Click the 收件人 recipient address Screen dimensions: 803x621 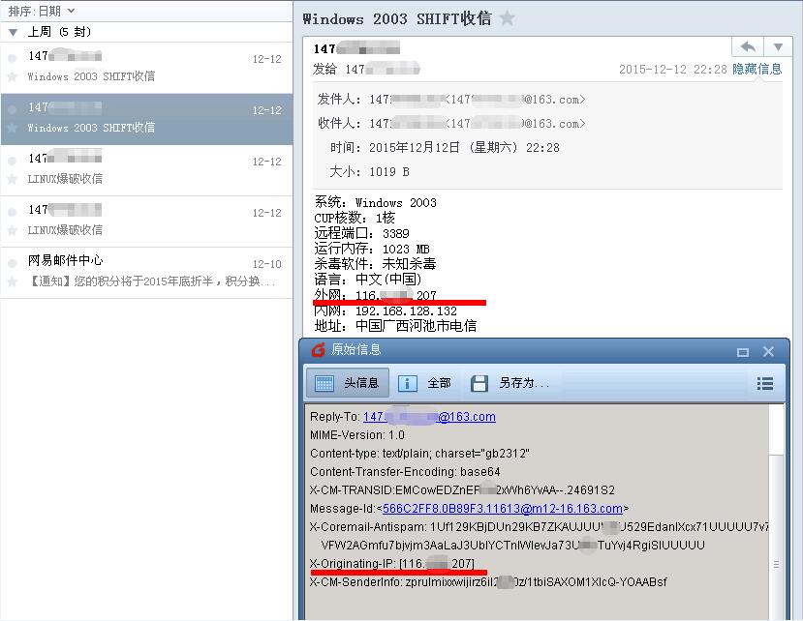[x=478, y=123]
